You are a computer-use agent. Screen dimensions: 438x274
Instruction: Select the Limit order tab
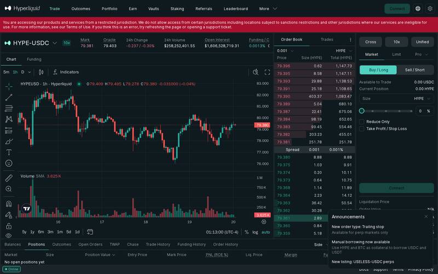click(x=396, y=54)
